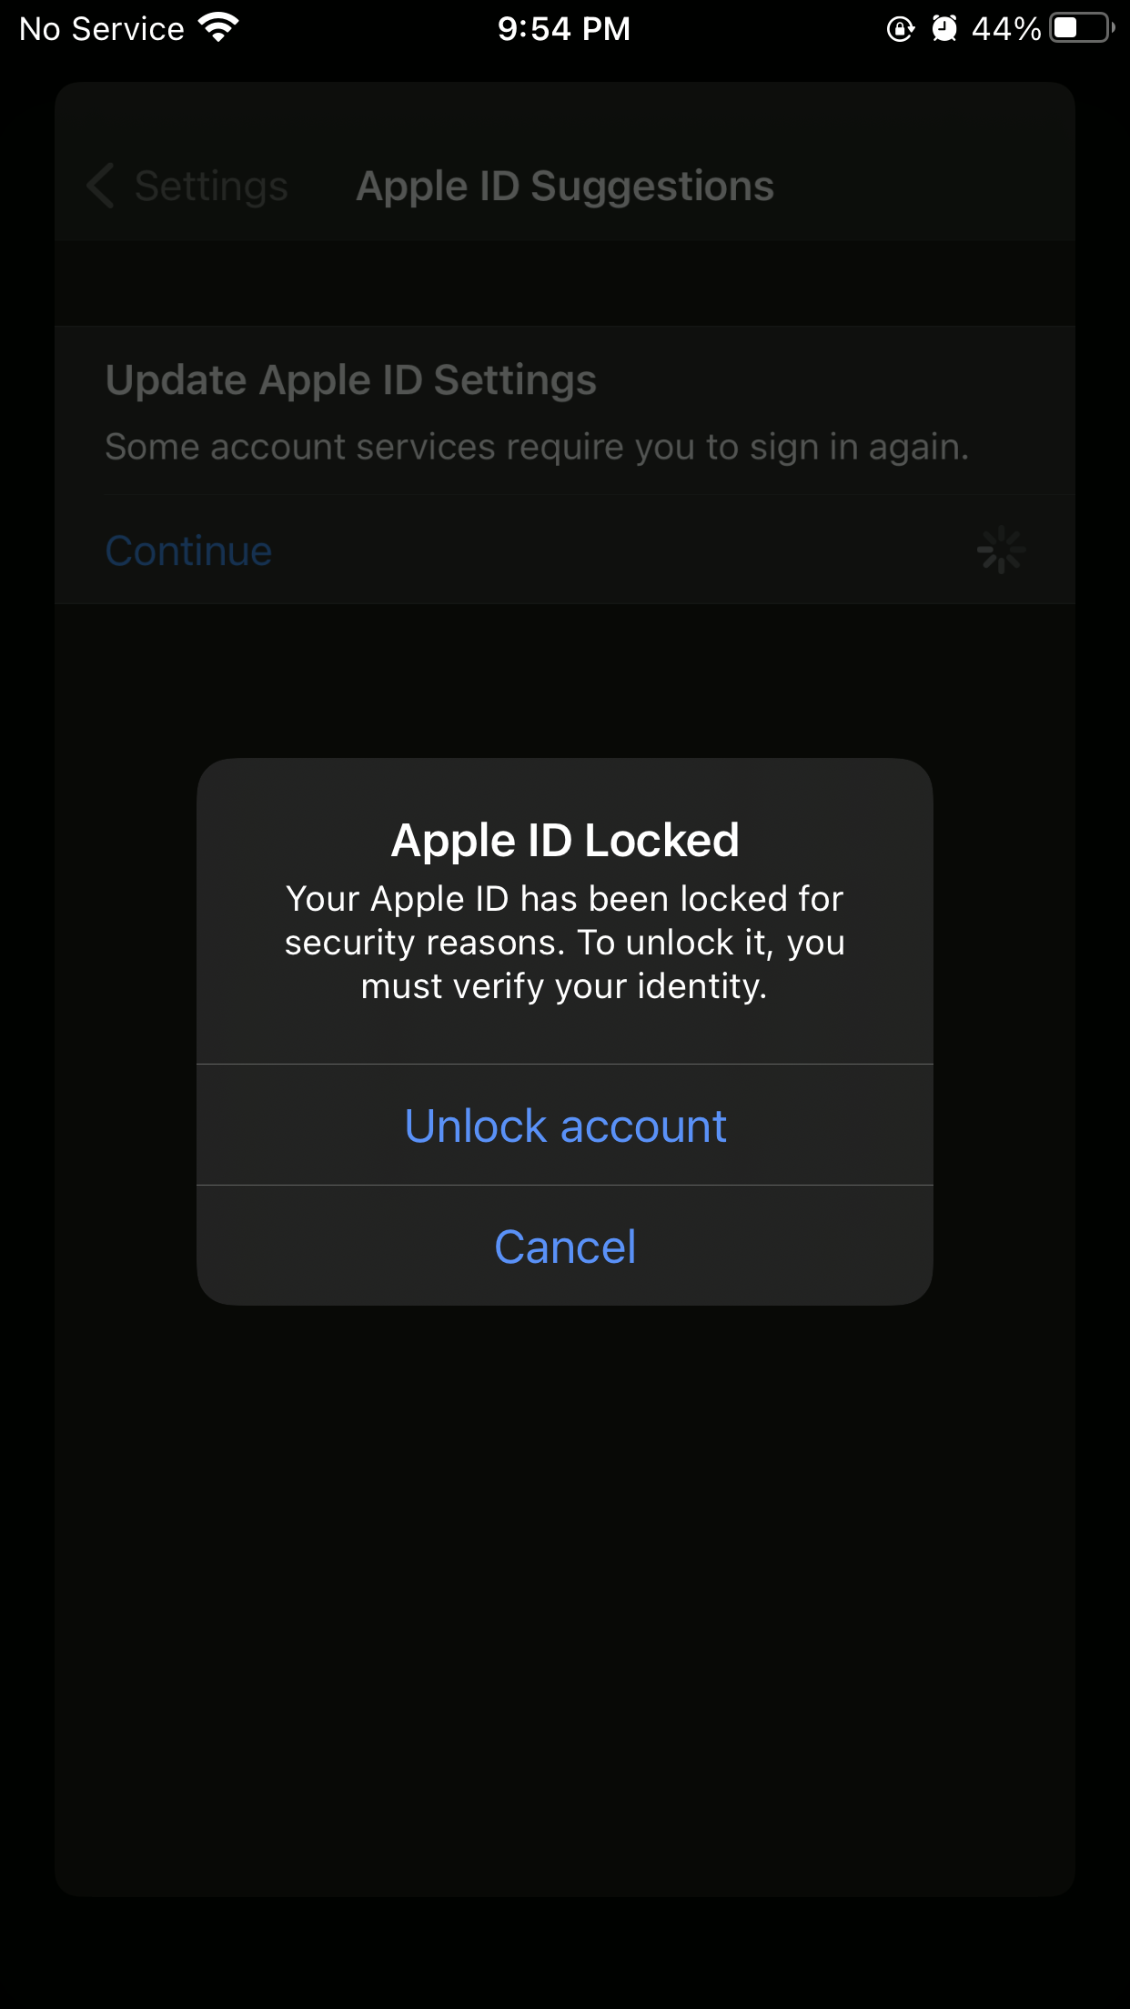Tap the empty space above the Update section
Viewport: 1130px width, 2009px height.
565,284
